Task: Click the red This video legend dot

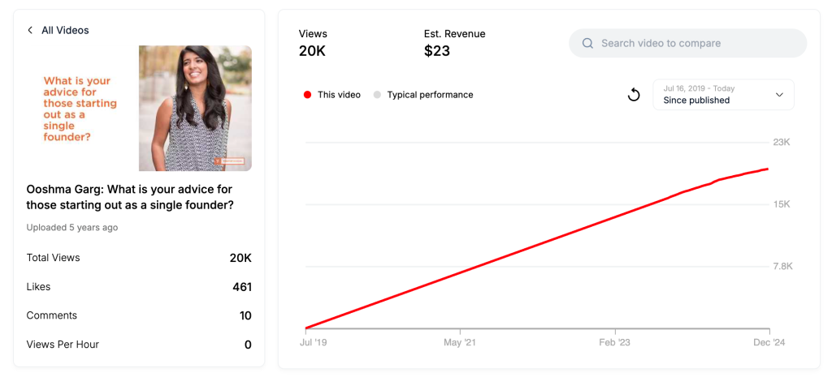Action: [x=307, y=95]
